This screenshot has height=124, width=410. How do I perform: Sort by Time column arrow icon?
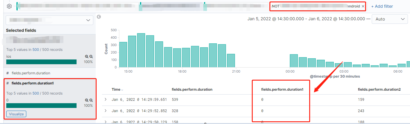pos(122,90)
